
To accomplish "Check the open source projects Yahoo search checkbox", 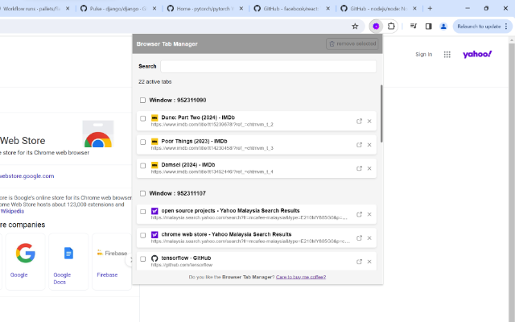I will 142,212.
